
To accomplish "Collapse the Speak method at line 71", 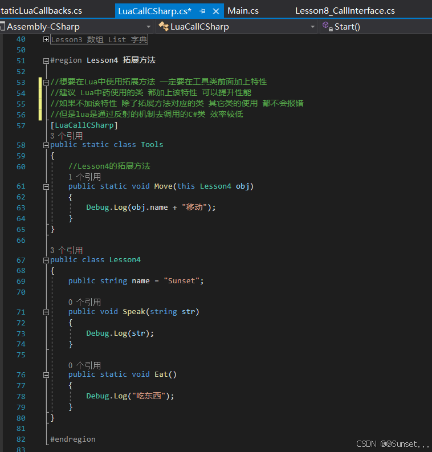I will (46, 312).
